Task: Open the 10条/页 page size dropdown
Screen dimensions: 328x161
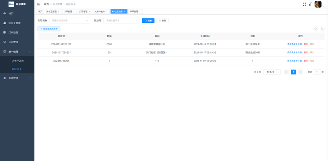Action: click(x=272, y=72)
